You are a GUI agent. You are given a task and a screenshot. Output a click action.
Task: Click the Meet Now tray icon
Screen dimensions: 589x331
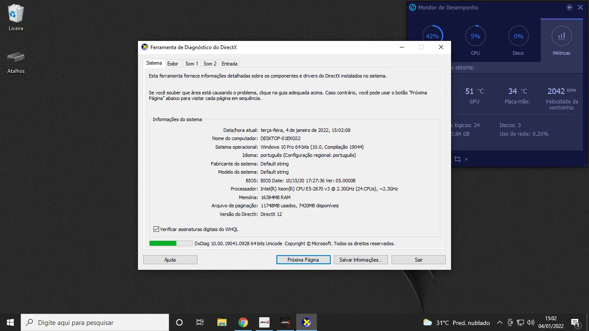(x=510, y=322)
